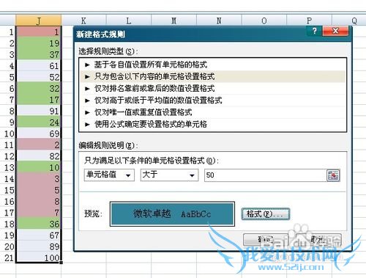The image size is (366, 278).
Task: Click the cell with value 100
Action: pos(39,257)
